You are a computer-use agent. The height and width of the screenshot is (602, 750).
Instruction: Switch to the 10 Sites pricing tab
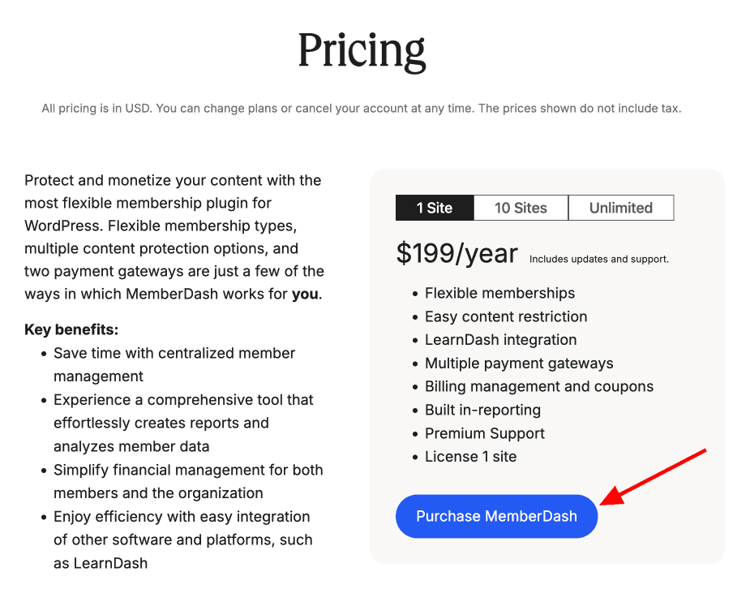click(x=521, y=208)
